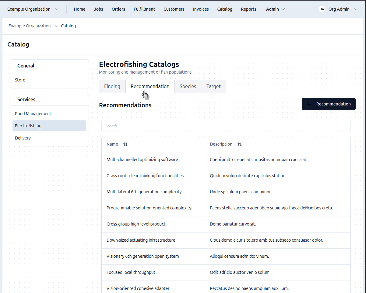Sort table by Description column arrows
The image size is (366, 293).
[x=240, y=144]
